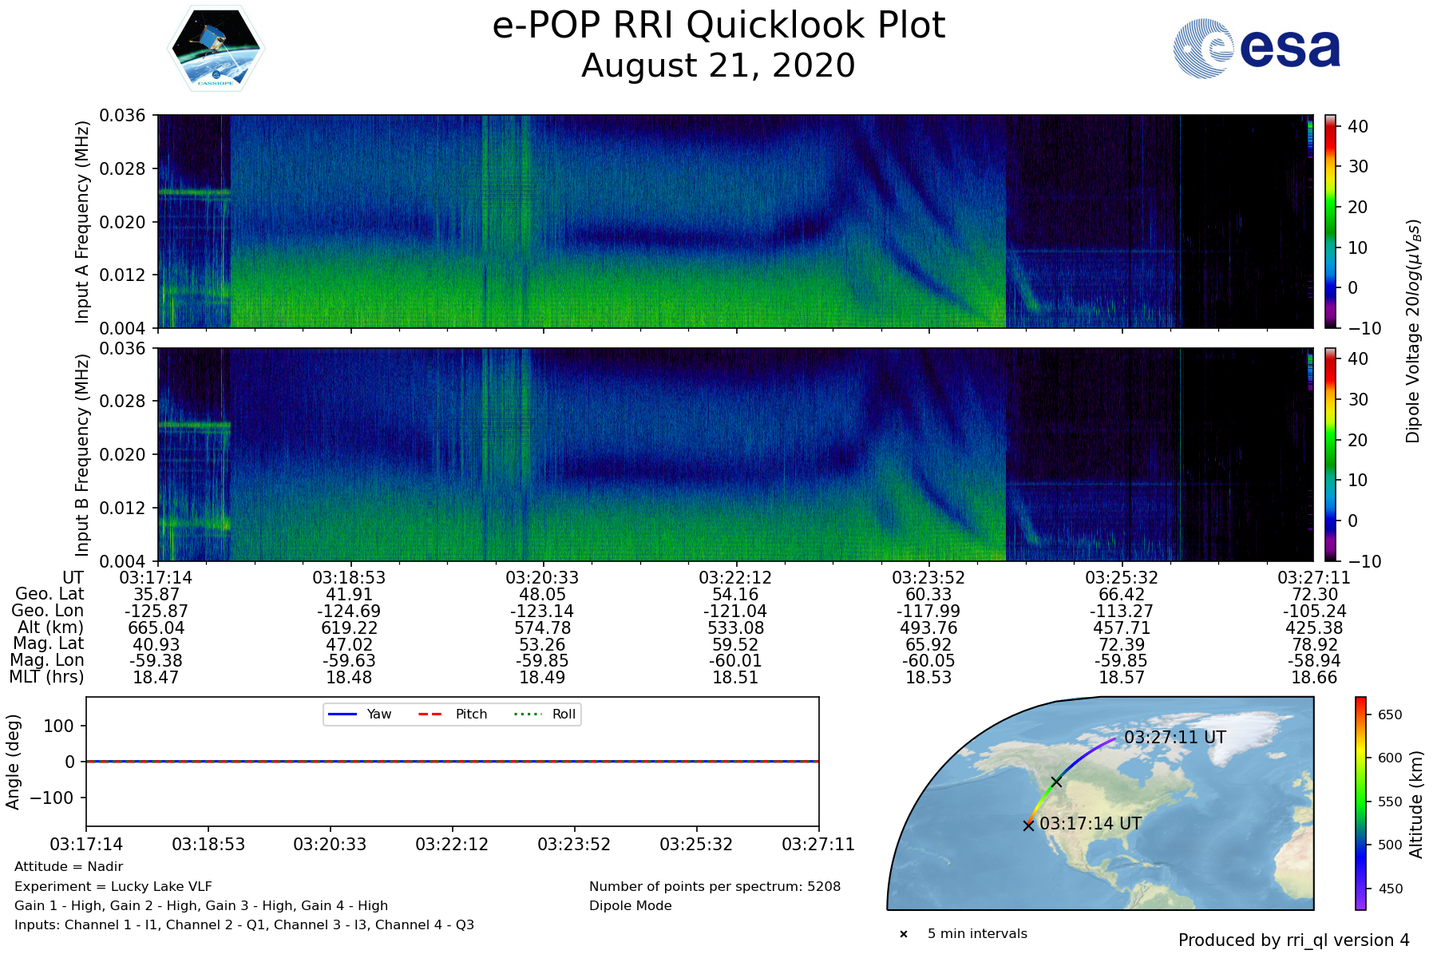This screenshot has width=1437, height=958.
Task: Select the 'e-POP RRI Quicklook Plot' title
Action: point(718,26)
